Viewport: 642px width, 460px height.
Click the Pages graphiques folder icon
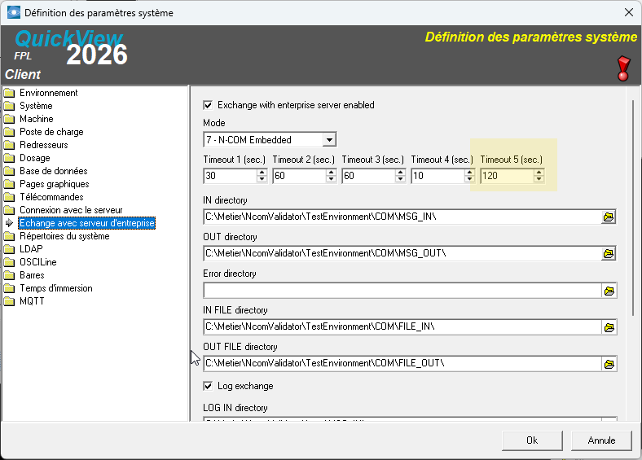point(9,184)
